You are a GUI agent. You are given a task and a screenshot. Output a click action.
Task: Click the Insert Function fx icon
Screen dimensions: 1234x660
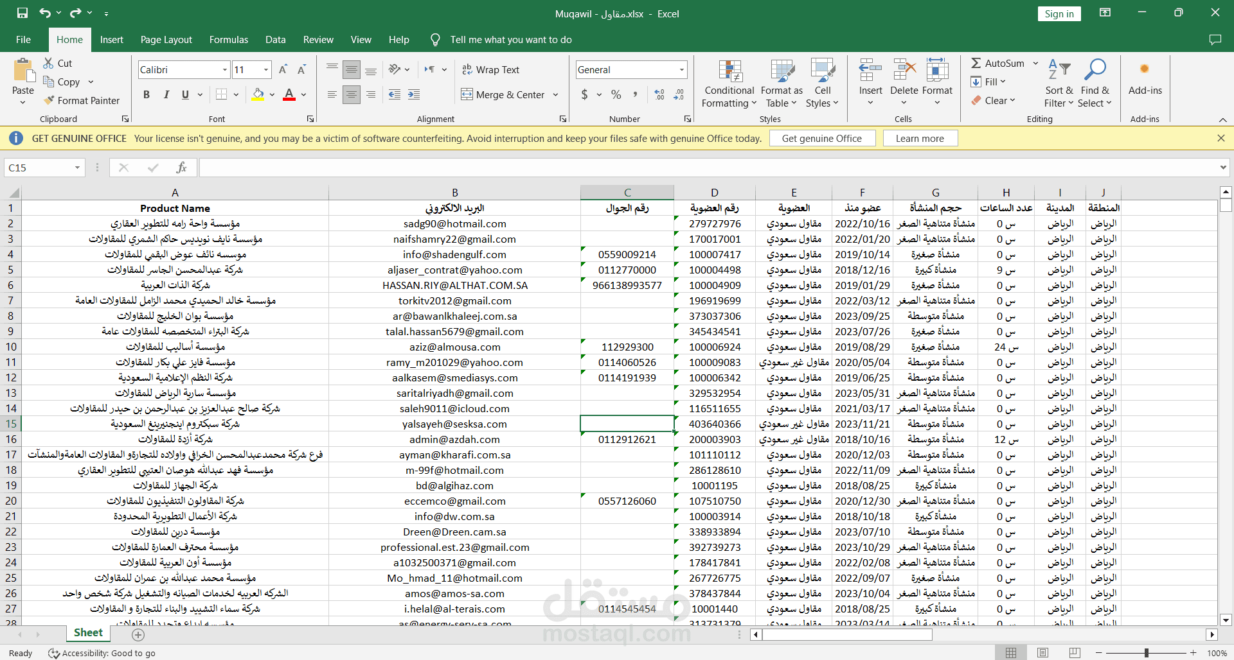click(181, 168)
